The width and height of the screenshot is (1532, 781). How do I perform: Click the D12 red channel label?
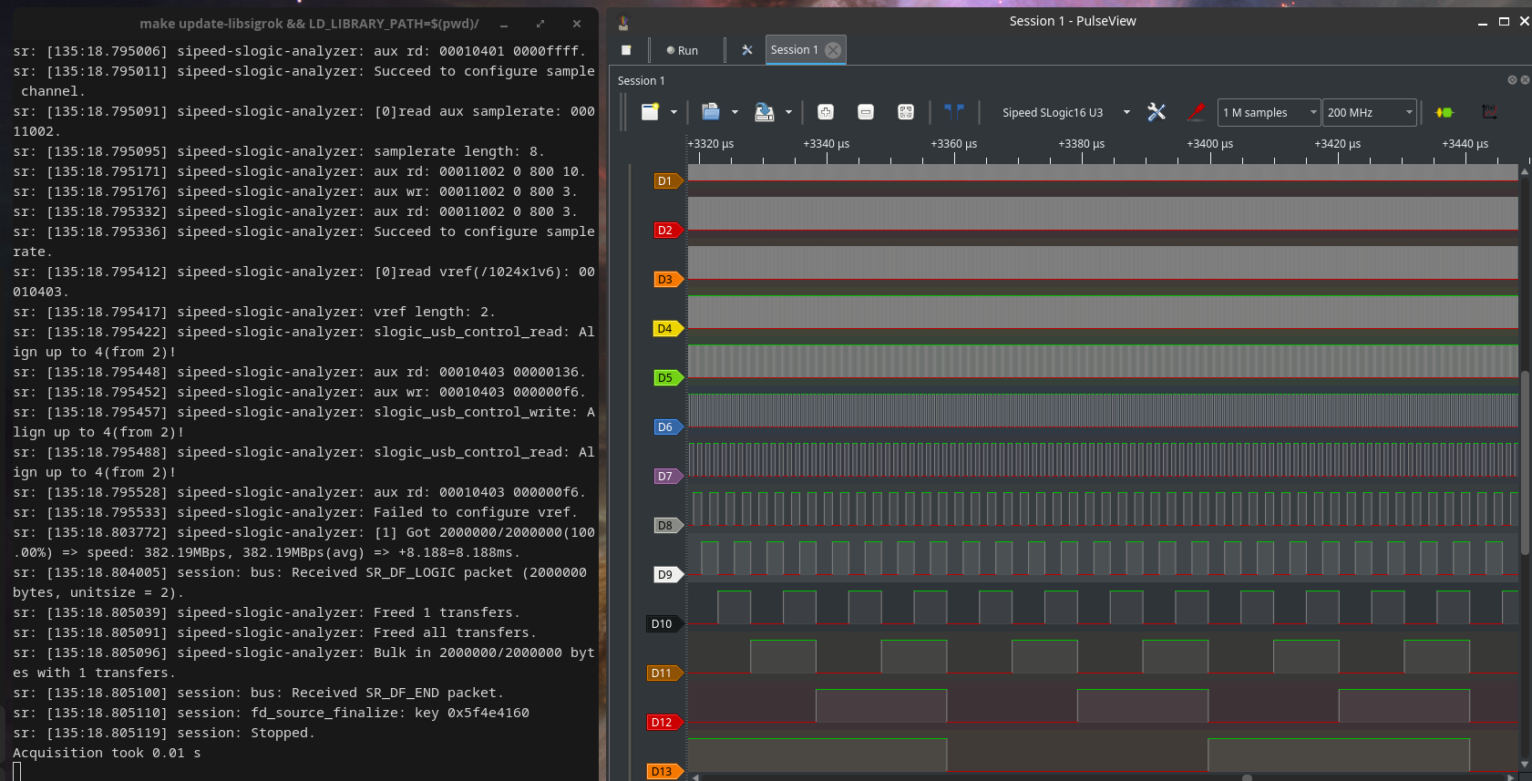tap(663, 722)
